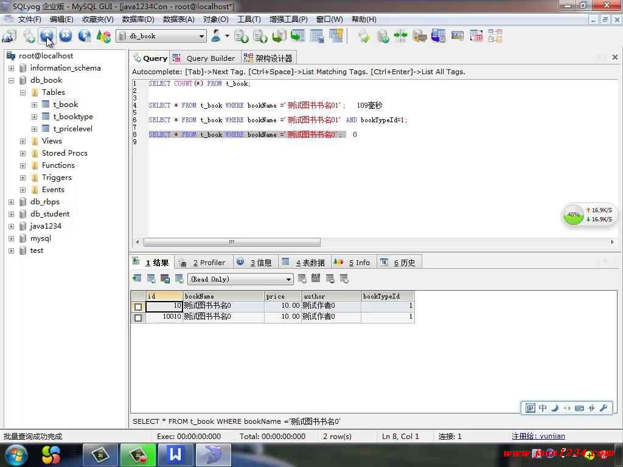The width and height of the screenshot is (623, 467).
Task: Switch to the 2 Profiler tab
Action: click(x=203, y=263)
